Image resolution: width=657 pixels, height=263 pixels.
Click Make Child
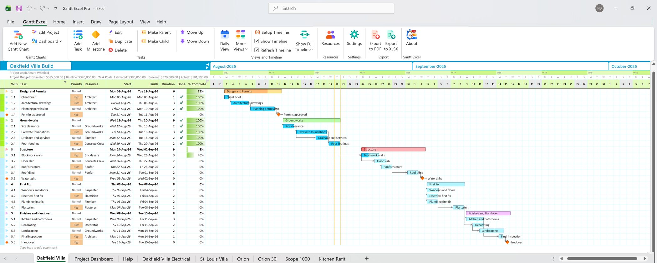(x=155, y=41)
